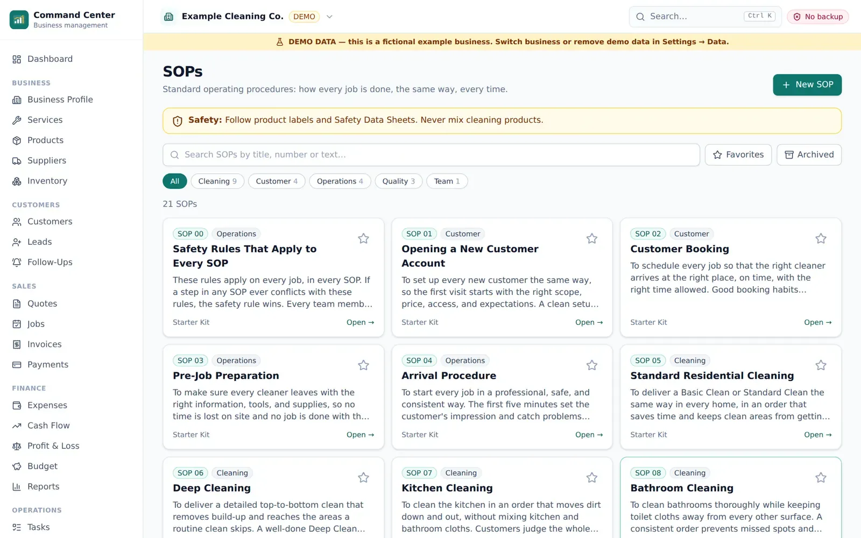
Task: Filter SOPs by Operations category
Action: [340, 181]
